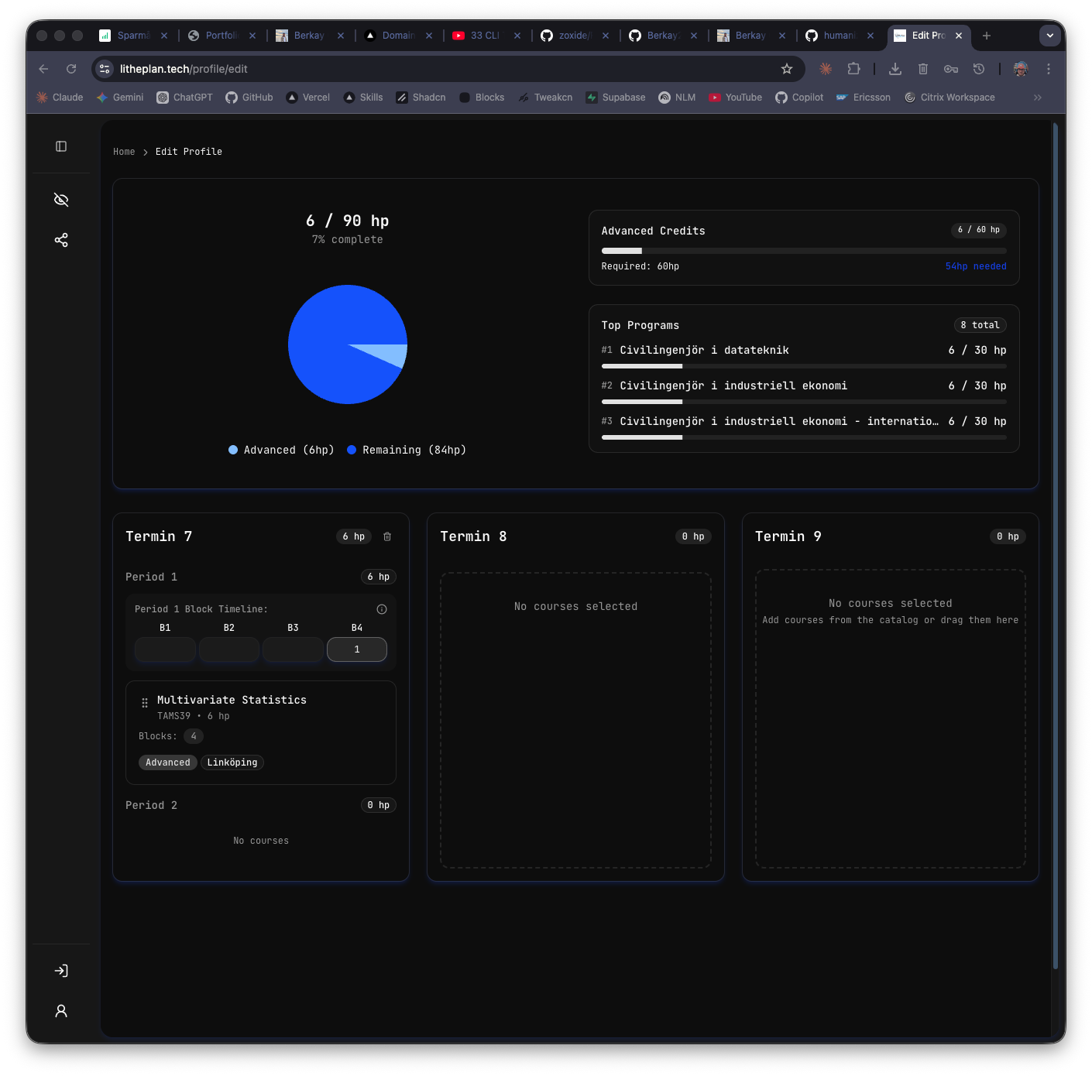The width and height of the screenshot is (1092, 1076).
Task: Open the Supabase bookmark
Action: (x=615, y=97)
